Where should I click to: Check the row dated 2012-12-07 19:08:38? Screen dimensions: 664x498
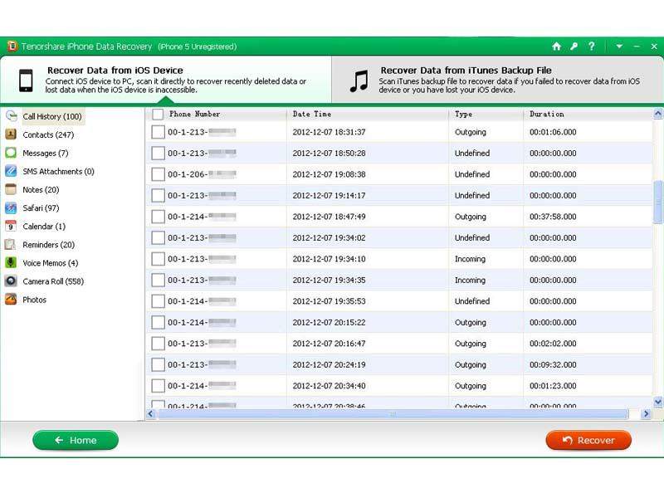click(158, 174)
